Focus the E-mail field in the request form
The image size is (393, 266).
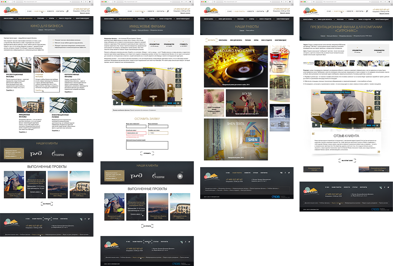pyautogui.click(x=136, y=133)
